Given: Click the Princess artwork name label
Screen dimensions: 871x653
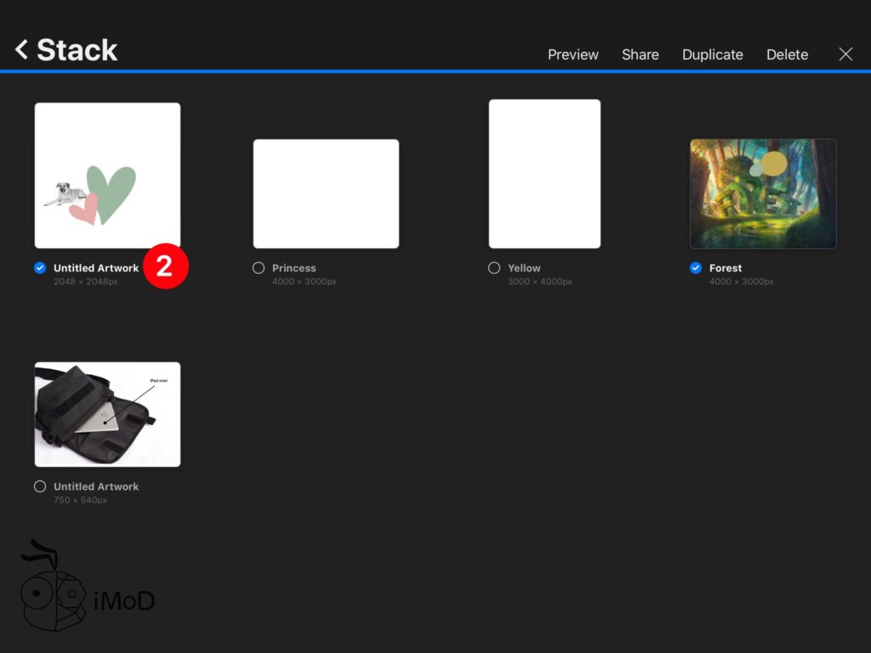Looking at the screenshot, I should click(293, 268).
